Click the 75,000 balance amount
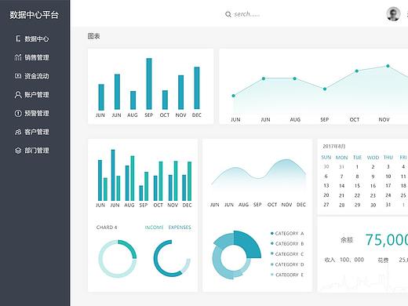The height and width of the screenshot is (306, 408). (x=387, y=239)
